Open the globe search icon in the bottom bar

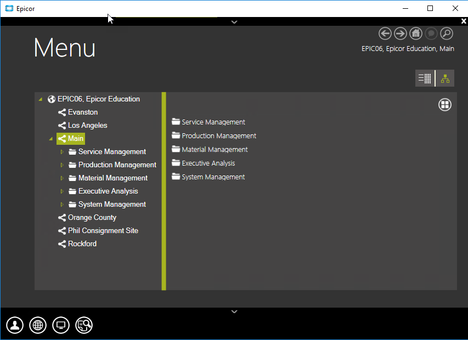coord(84,325)
